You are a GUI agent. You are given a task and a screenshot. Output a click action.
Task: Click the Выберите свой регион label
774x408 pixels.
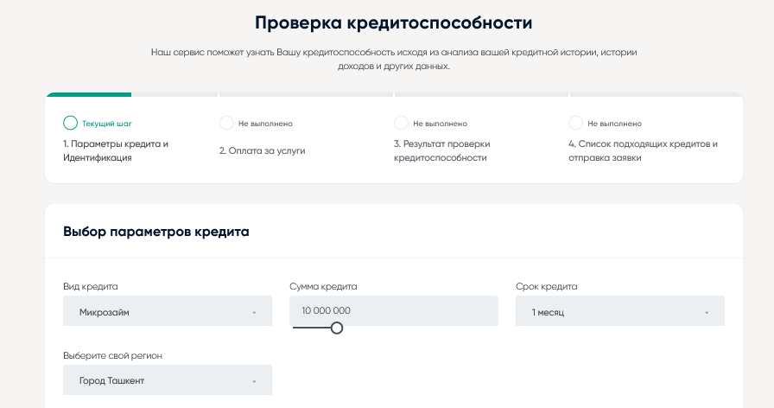(x=112, y=355)
